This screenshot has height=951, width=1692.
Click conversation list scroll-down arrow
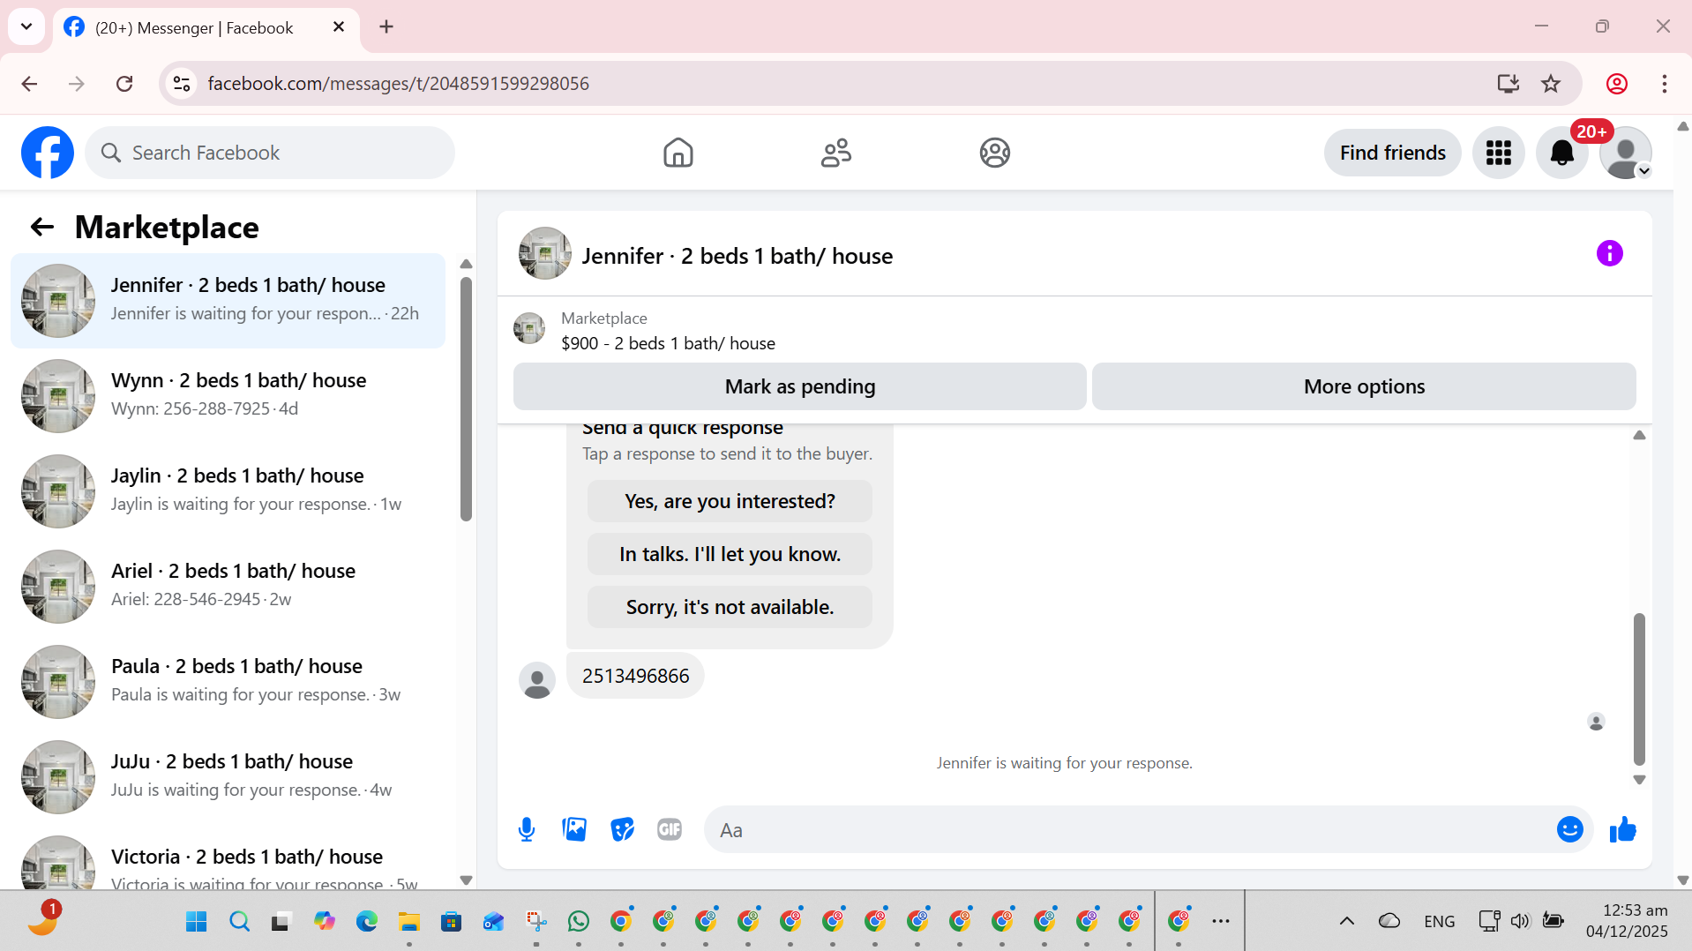click(466, 880)
